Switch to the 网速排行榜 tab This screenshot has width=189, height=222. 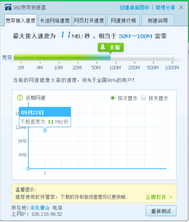(x=123, y=20)
